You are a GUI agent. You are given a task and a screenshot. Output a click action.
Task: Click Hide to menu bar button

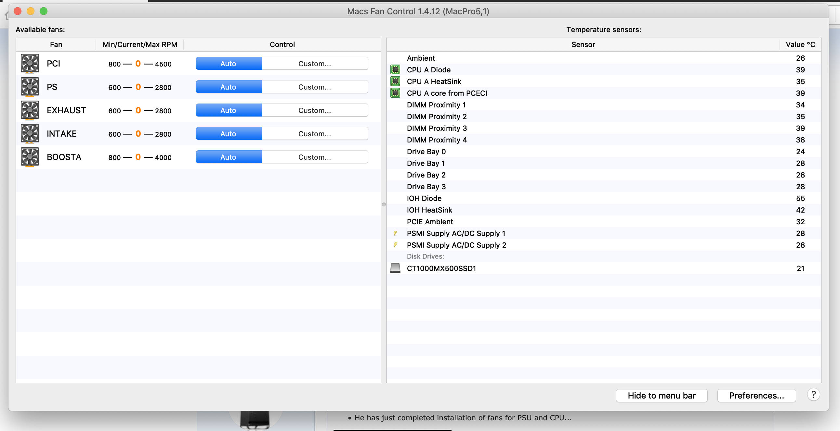click(661, 396)
